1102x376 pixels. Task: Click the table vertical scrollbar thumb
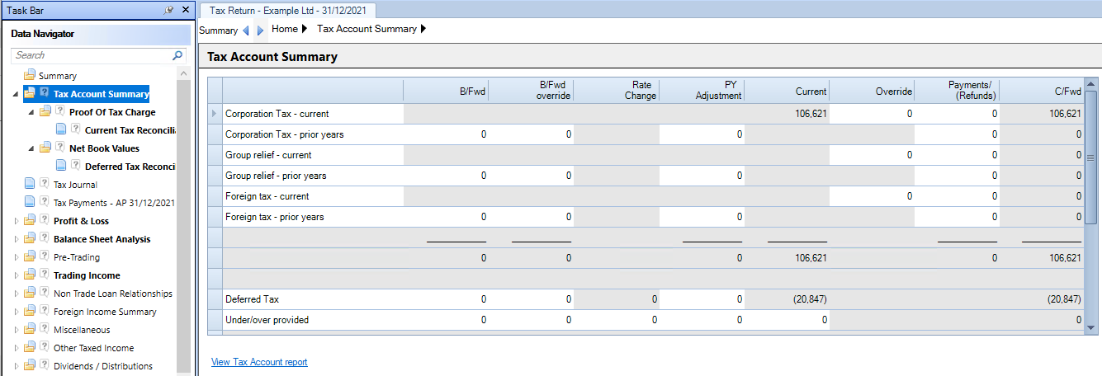[1090, 157]
